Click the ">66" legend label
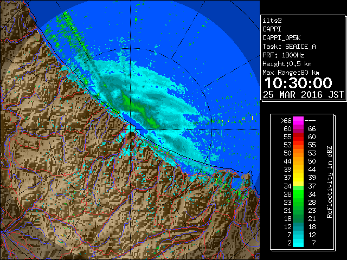The height and width of the screenshot is (260, 347). 286,121
